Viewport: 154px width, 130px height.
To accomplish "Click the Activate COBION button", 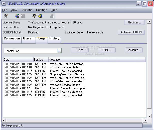I will [131, 32].
